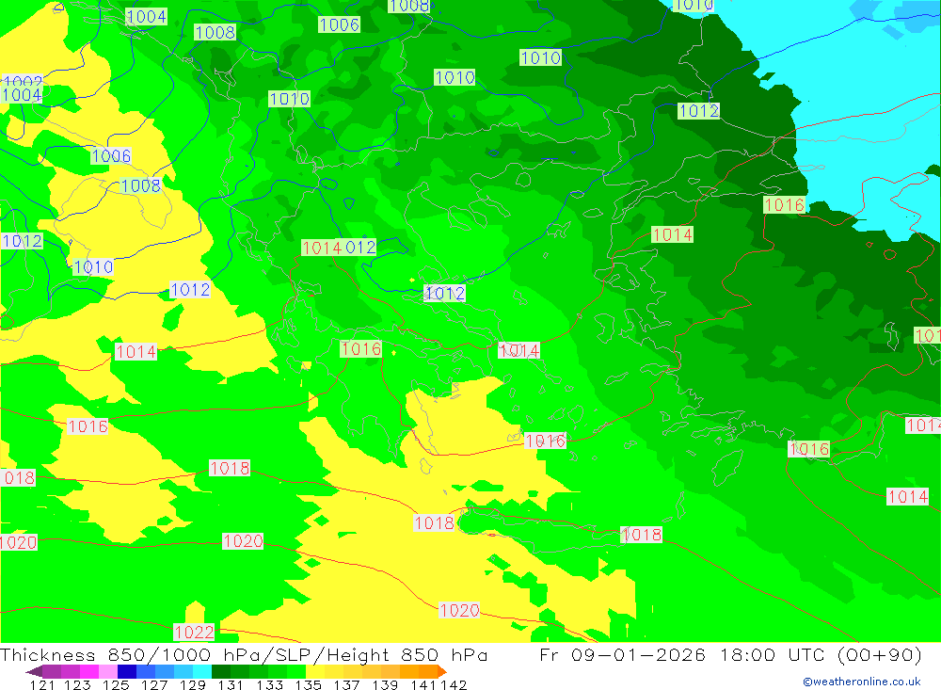Click legend value 125

tap(116, 684)
